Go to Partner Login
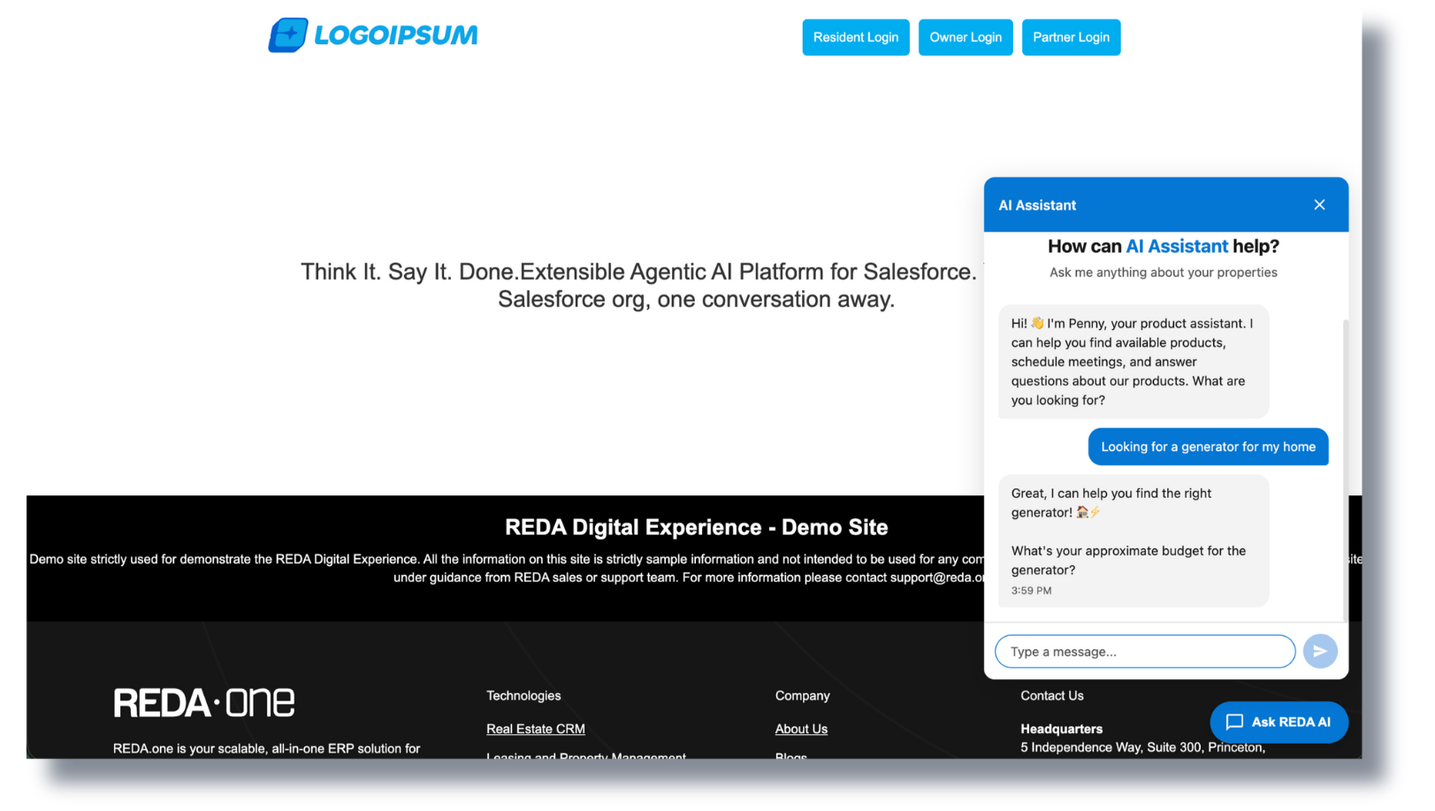Image resolution: width=1435 pixels, height=811 pixels. tap(1071, 37)
